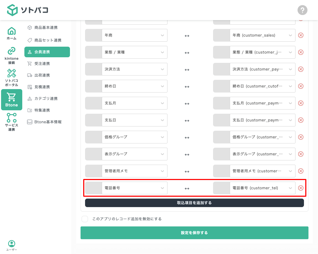Enable このアプリのレコード追加を無効にする checkbox
This screenshot has height=254, width=318.
pos(85,219)
